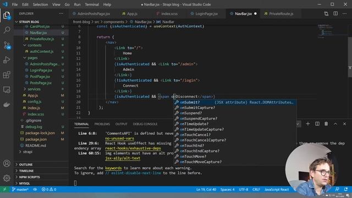This screenshot has width=352, height=198.
Task: Click the feedback icon in status bar
Action: click(337, 189)
